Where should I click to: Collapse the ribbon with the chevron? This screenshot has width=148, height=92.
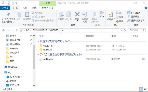pyautogui.click(x=142, y=8)
